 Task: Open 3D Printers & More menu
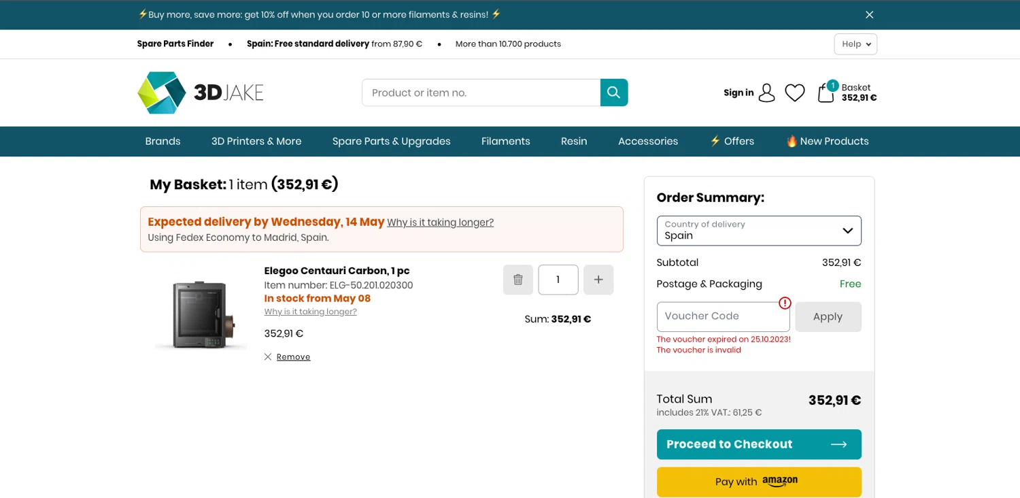(x=256, y=142)
